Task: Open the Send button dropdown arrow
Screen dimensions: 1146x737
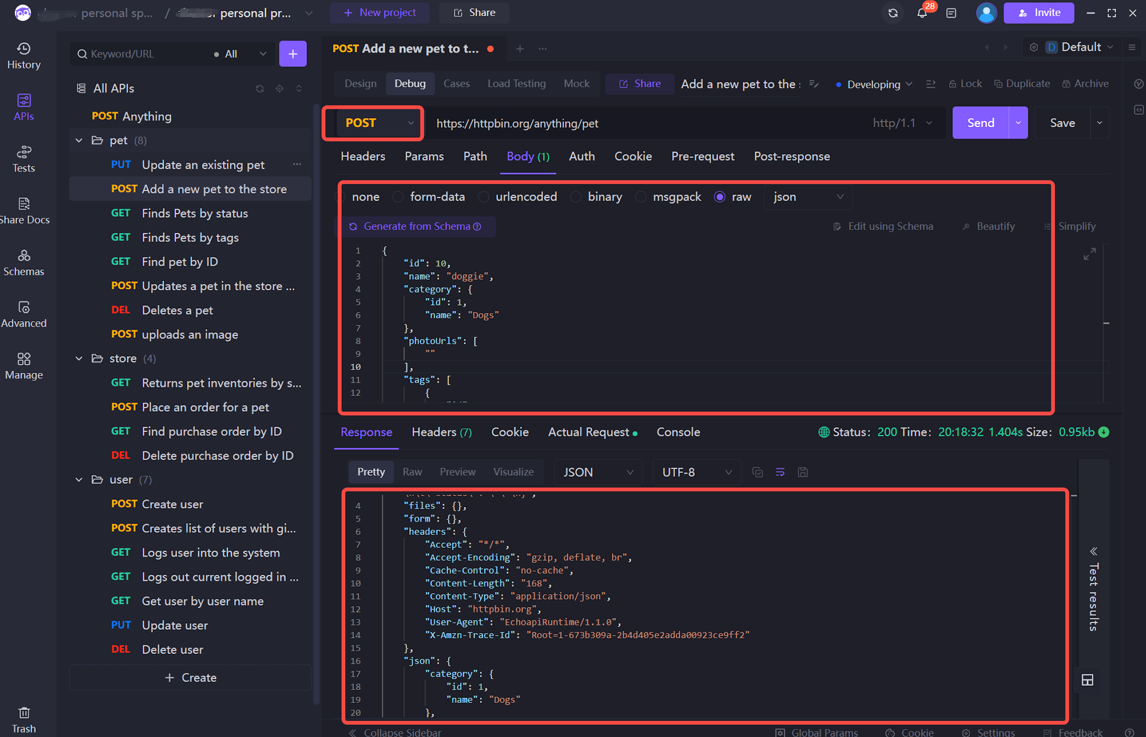Action: tap(1018, 123)
